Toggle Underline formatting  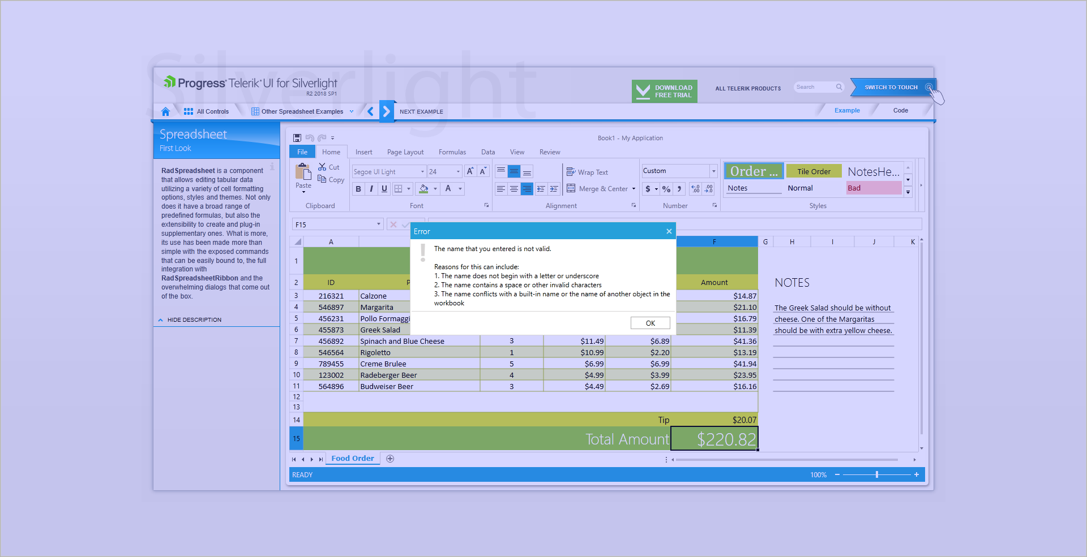[x=384, y=189]
